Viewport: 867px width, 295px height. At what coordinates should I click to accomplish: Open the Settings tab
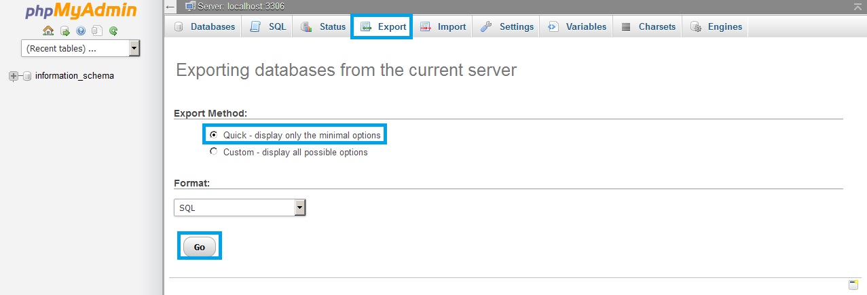coord(507,27)
